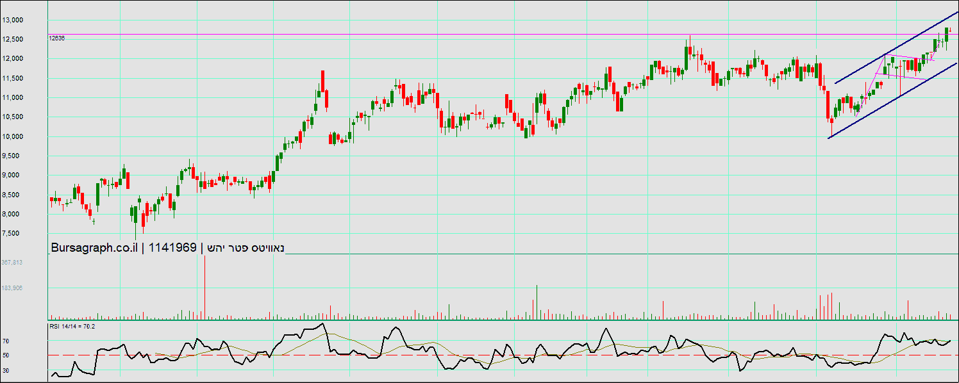
Task: Click the 10,500 price axis label
Action: click(x=13, y=117)
